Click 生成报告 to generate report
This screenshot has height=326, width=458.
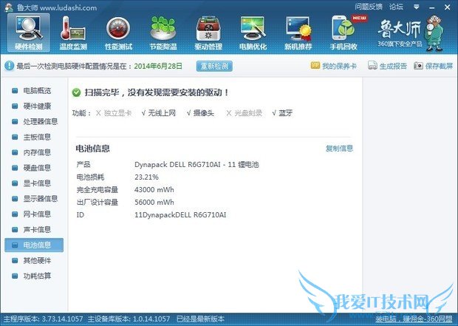pos(387,66)
